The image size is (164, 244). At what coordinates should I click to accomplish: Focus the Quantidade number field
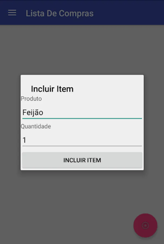point(82,140)
